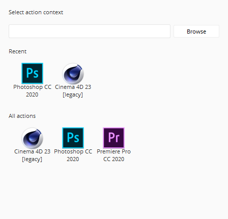The height and width of the screenshot is (219, 228).
Task: Select the Photoshop CC 2020 icon under Recent
Action: (32, 73)
